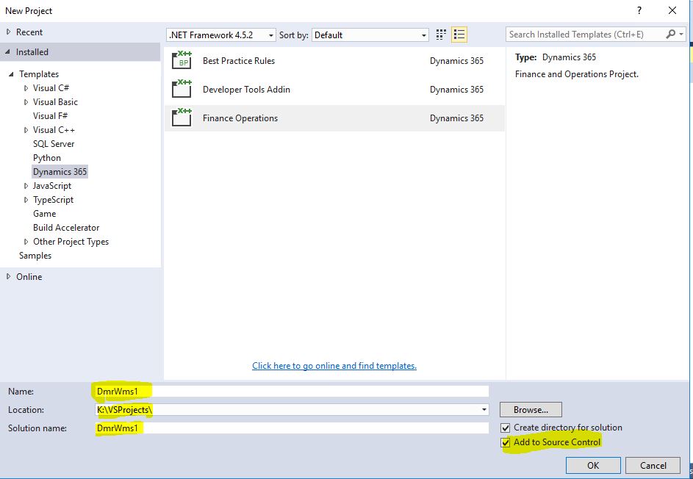The height and width of the screenshot is (479, 693).
Task: Expand the Visual C# node
Action: 26,88
